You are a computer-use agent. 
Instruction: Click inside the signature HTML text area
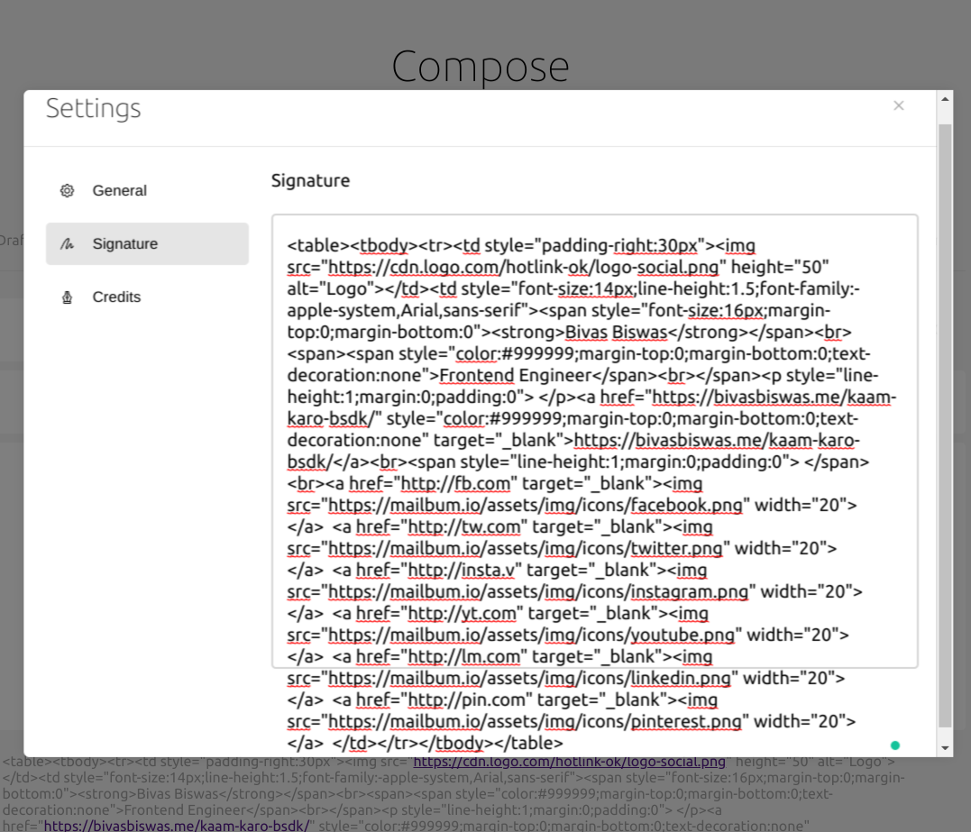[x=594, y=442]
